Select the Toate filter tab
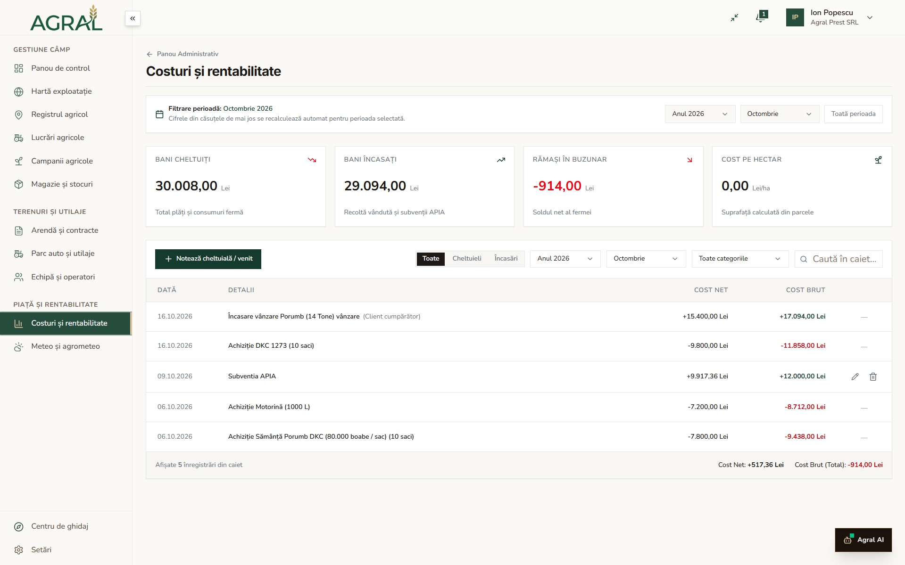The height and width of the screenshot is (565, 905). (431, 259)
